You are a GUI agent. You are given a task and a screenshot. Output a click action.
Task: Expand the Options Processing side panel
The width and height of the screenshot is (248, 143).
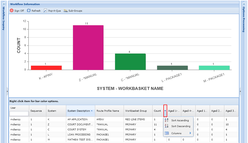[244, 4]
